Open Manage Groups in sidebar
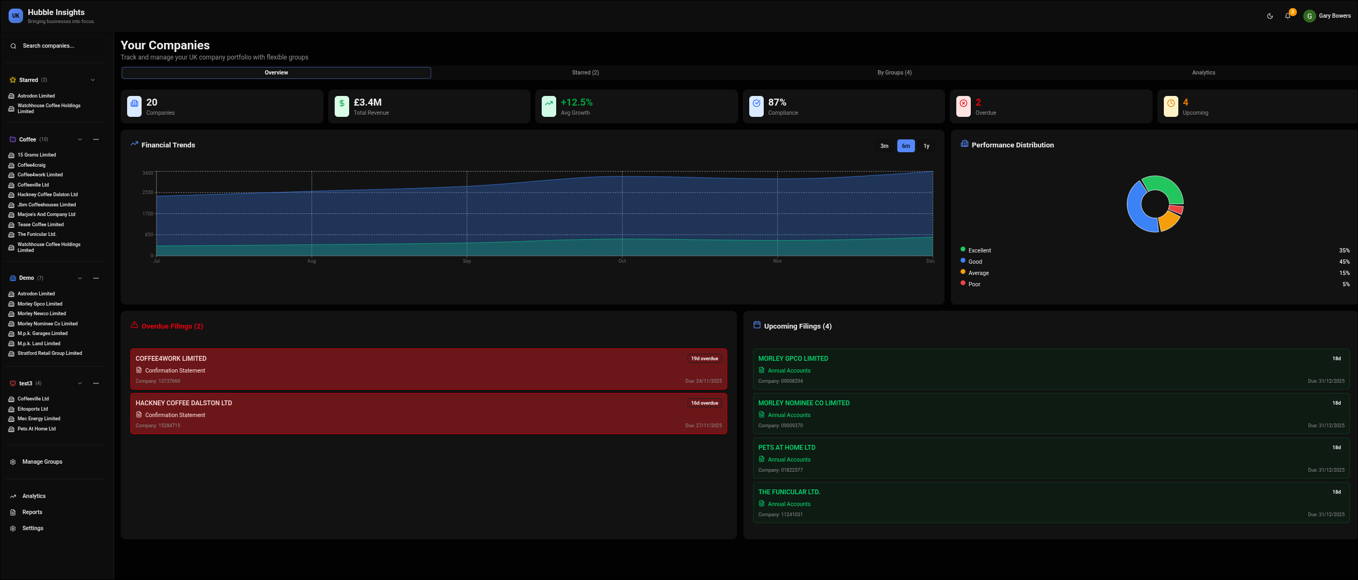The image size is (1358, 580). [42, 462]
